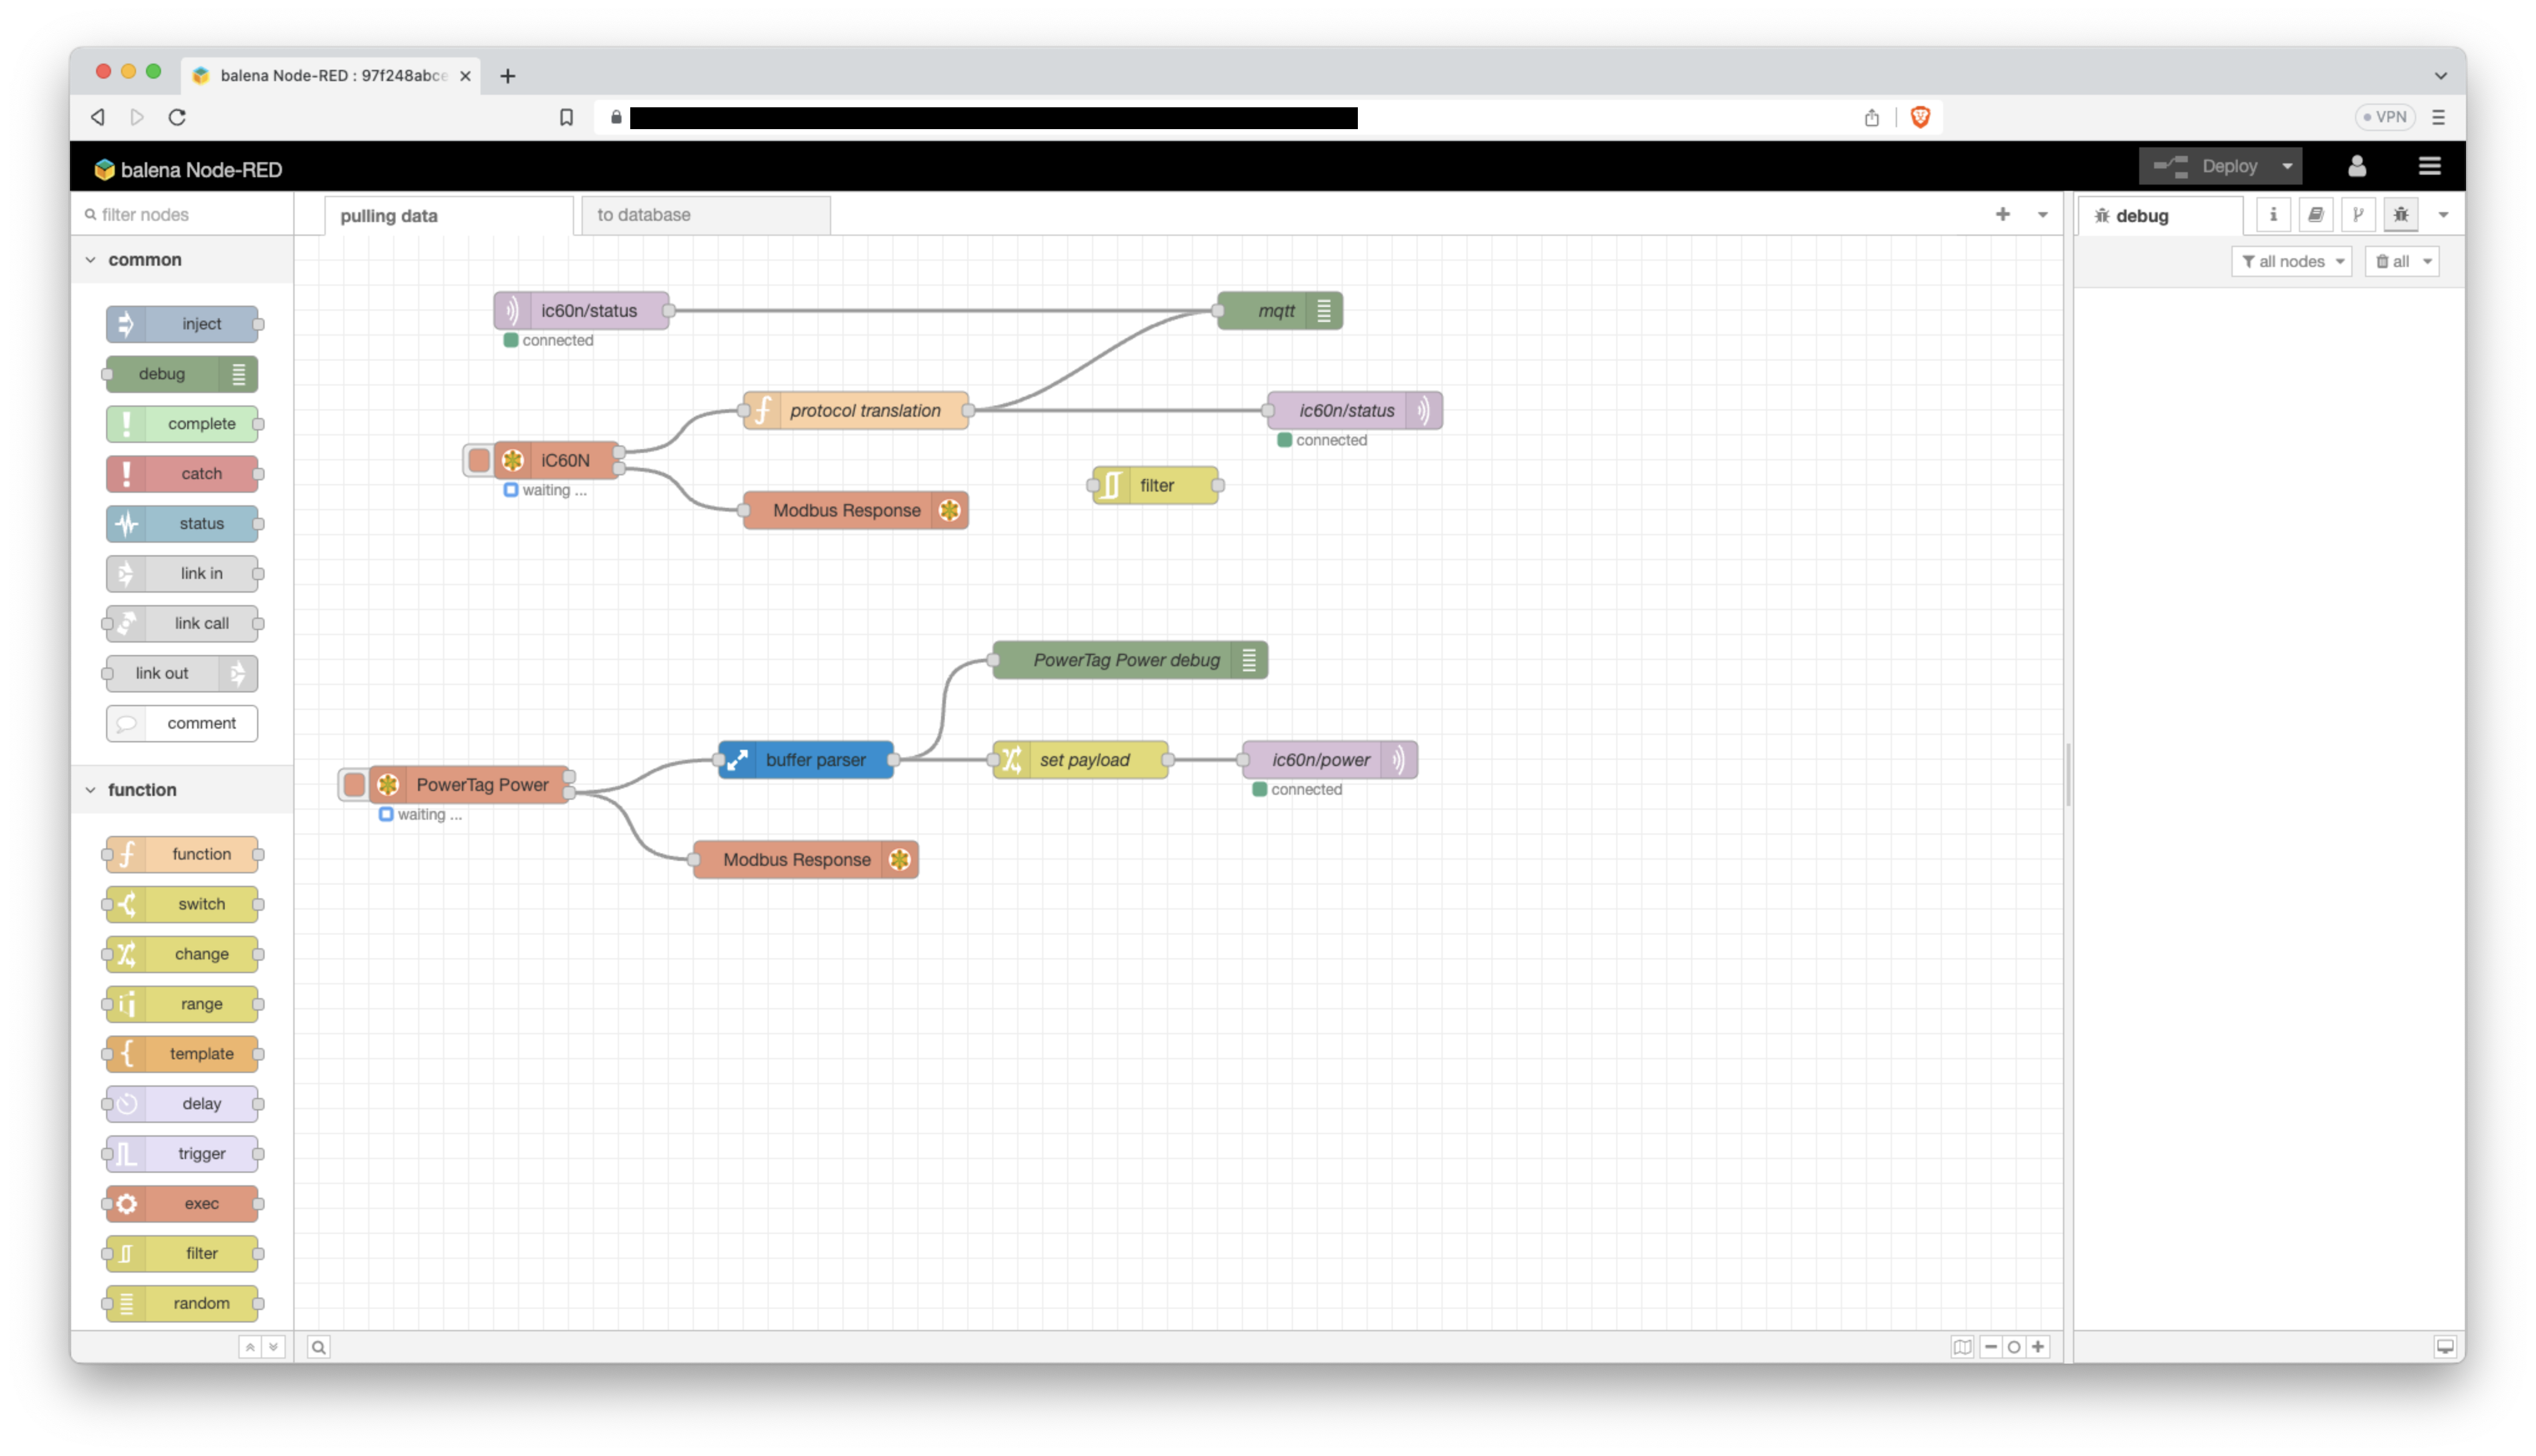Collapse the common palette section
This screenshot has width=2536, height=1456.
90,259
